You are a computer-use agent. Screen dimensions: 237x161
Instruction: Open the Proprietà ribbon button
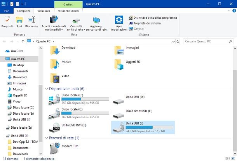7,22
